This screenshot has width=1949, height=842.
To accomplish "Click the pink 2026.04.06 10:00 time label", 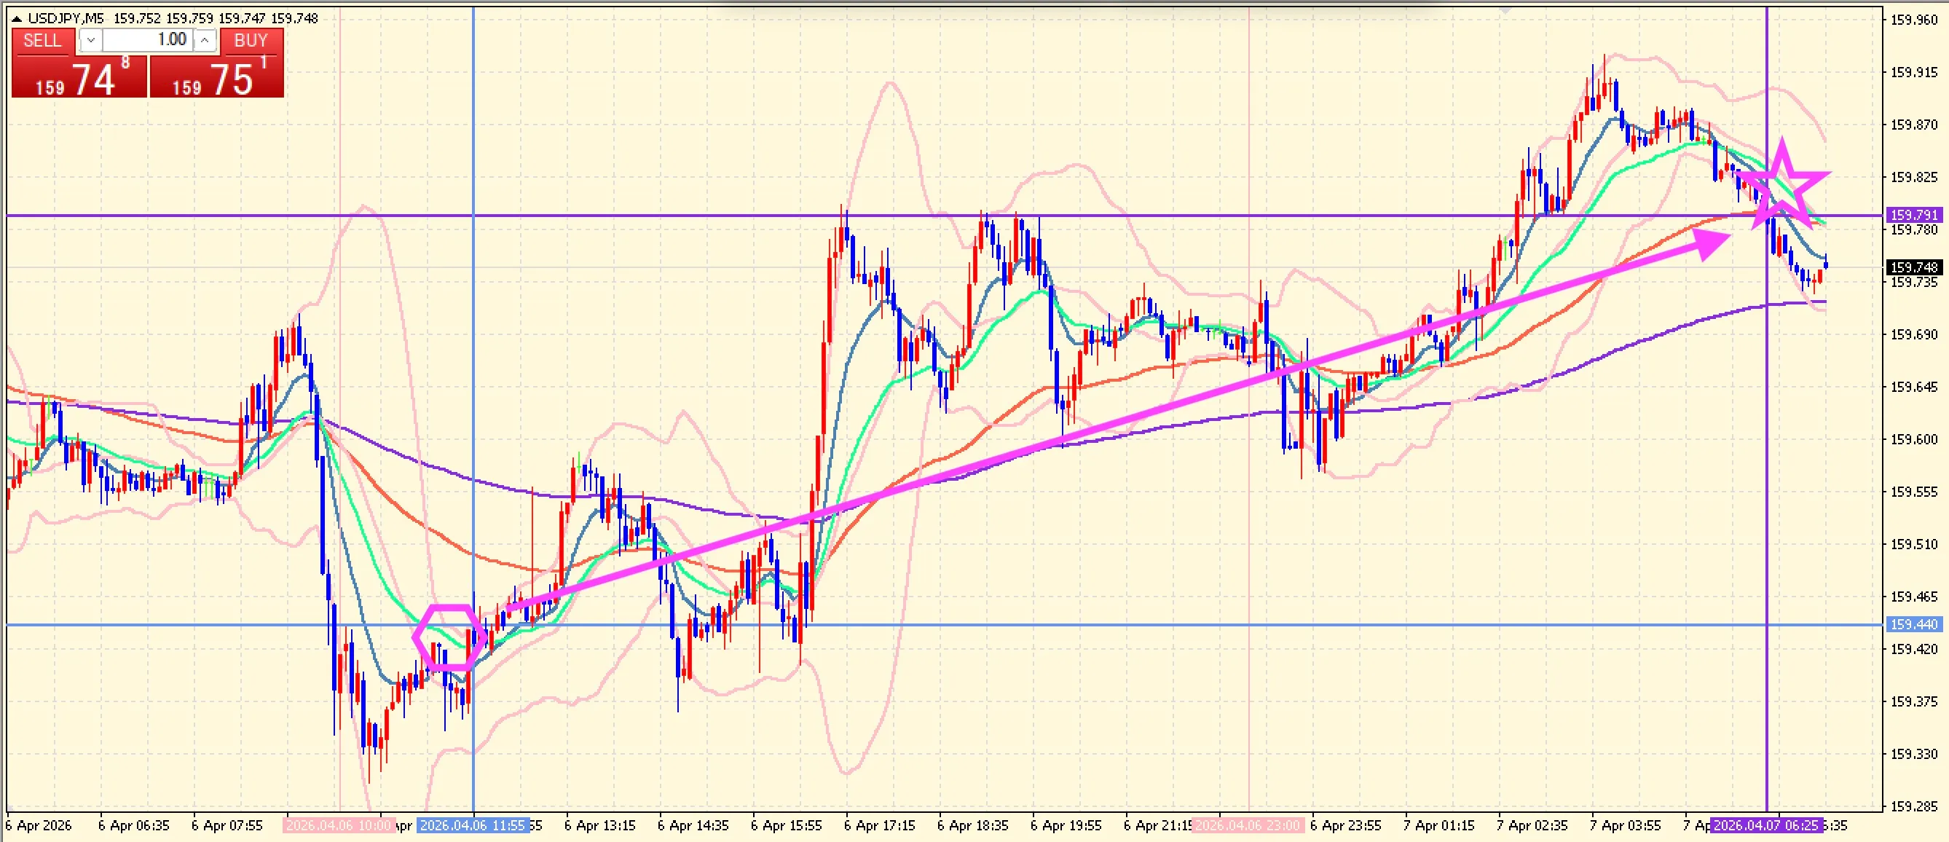I will click(339, 825).
